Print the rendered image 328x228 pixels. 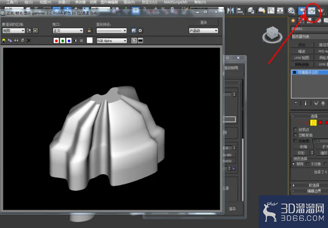click(x=23, y=41)
